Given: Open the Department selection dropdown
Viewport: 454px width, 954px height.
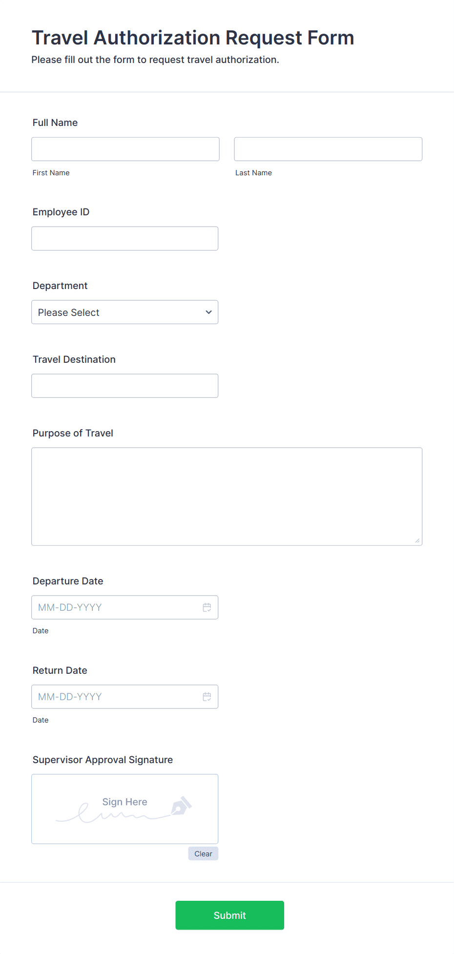Looking at the screenshot, I should tap(124, 312).
